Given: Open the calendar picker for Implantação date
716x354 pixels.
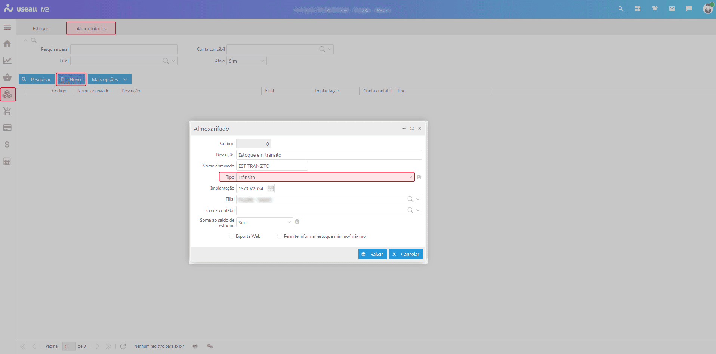Looking at the screenshot, I should coord(271,188).
